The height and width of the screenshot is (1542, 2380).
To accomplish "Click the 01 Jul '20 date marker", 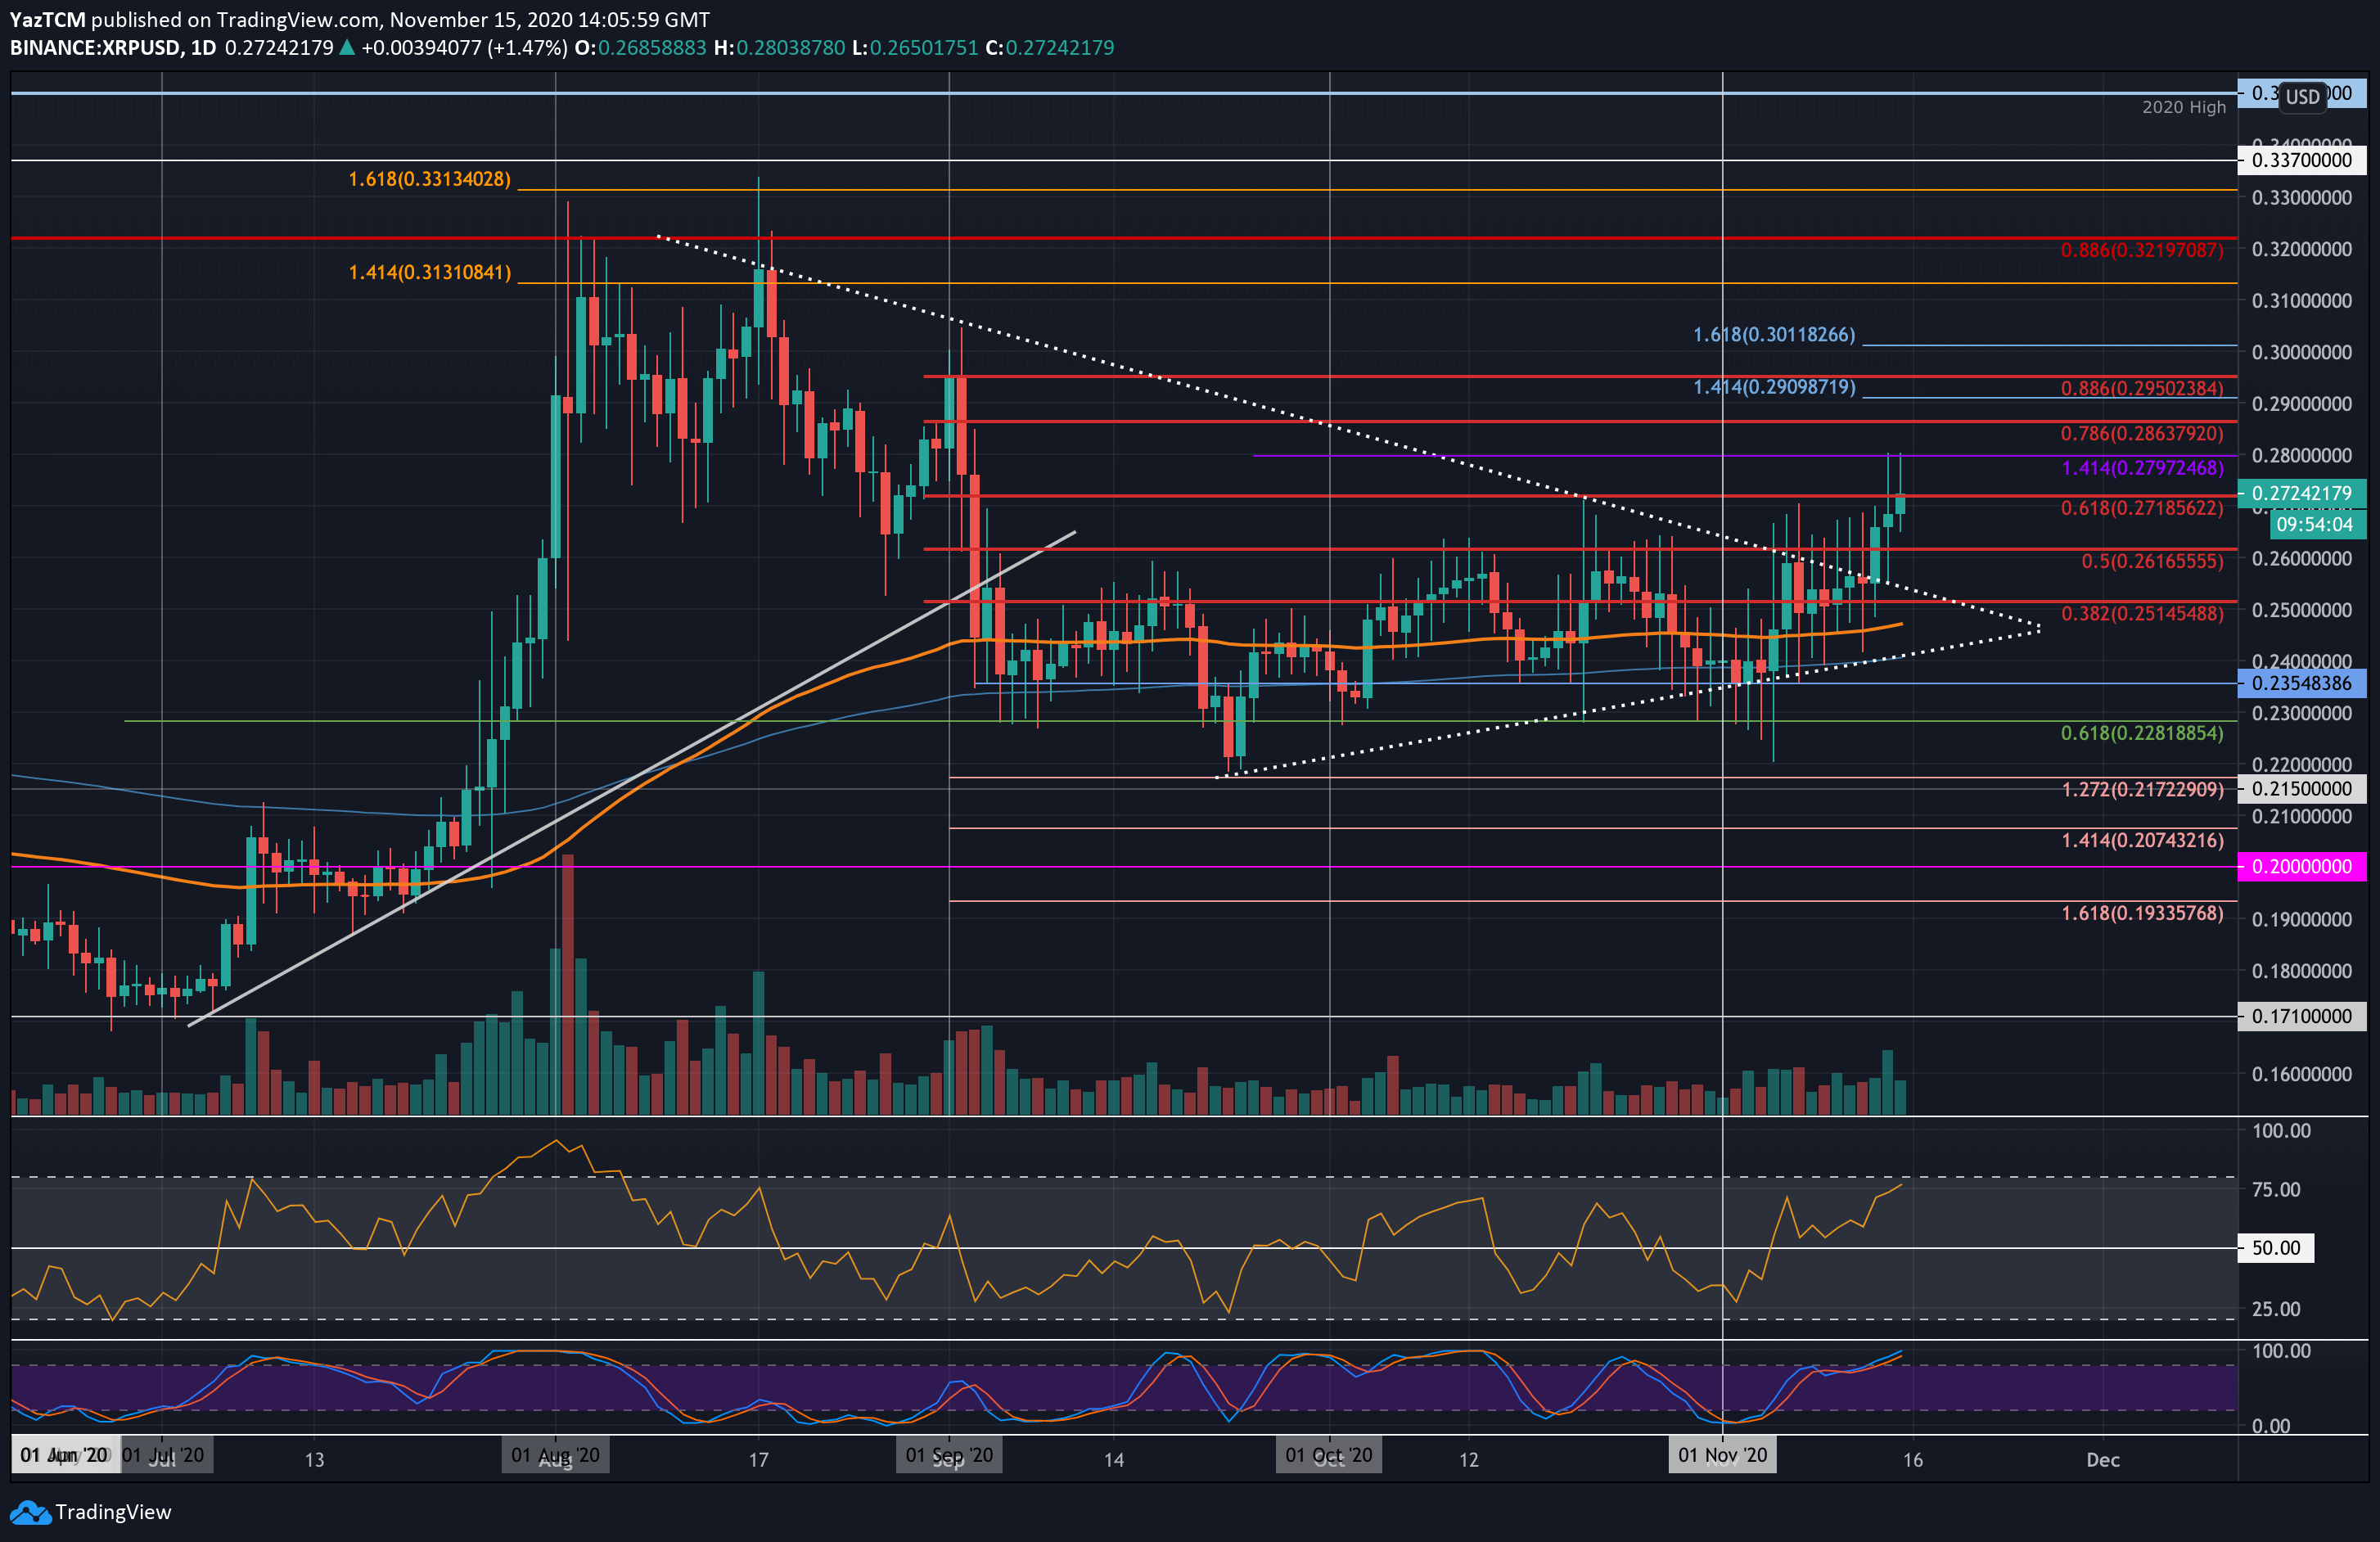I will pyautogui.click(x=166, y=1455).
